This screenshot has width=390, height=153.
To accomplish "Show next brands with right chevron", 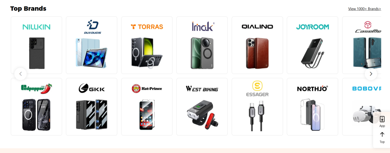I will click(371, 74).
